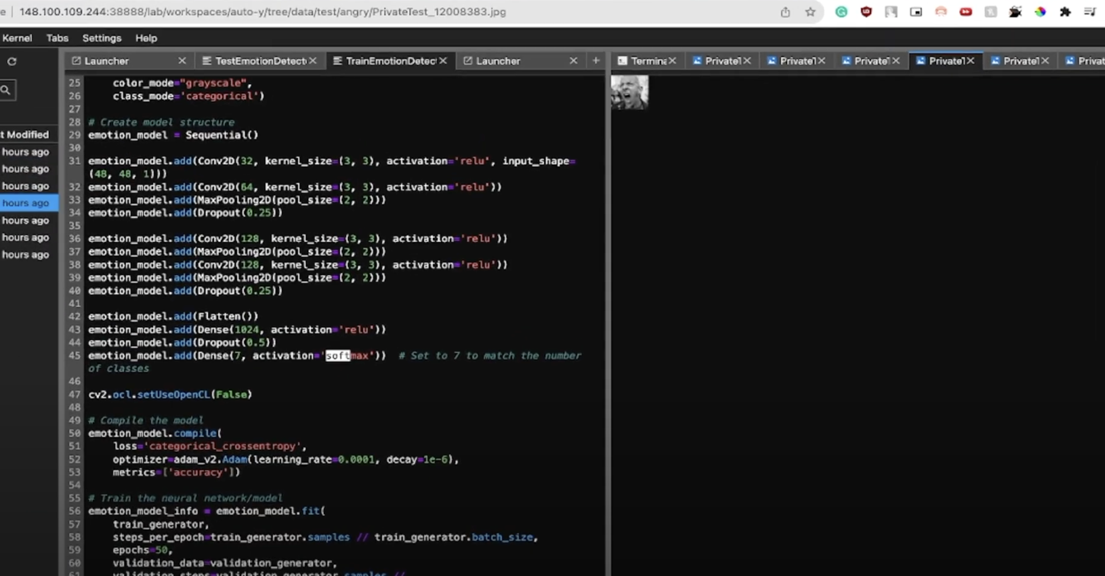Click the red YouTube extension icon
The image size is (1105, 576).
click(x=966, y=12)
